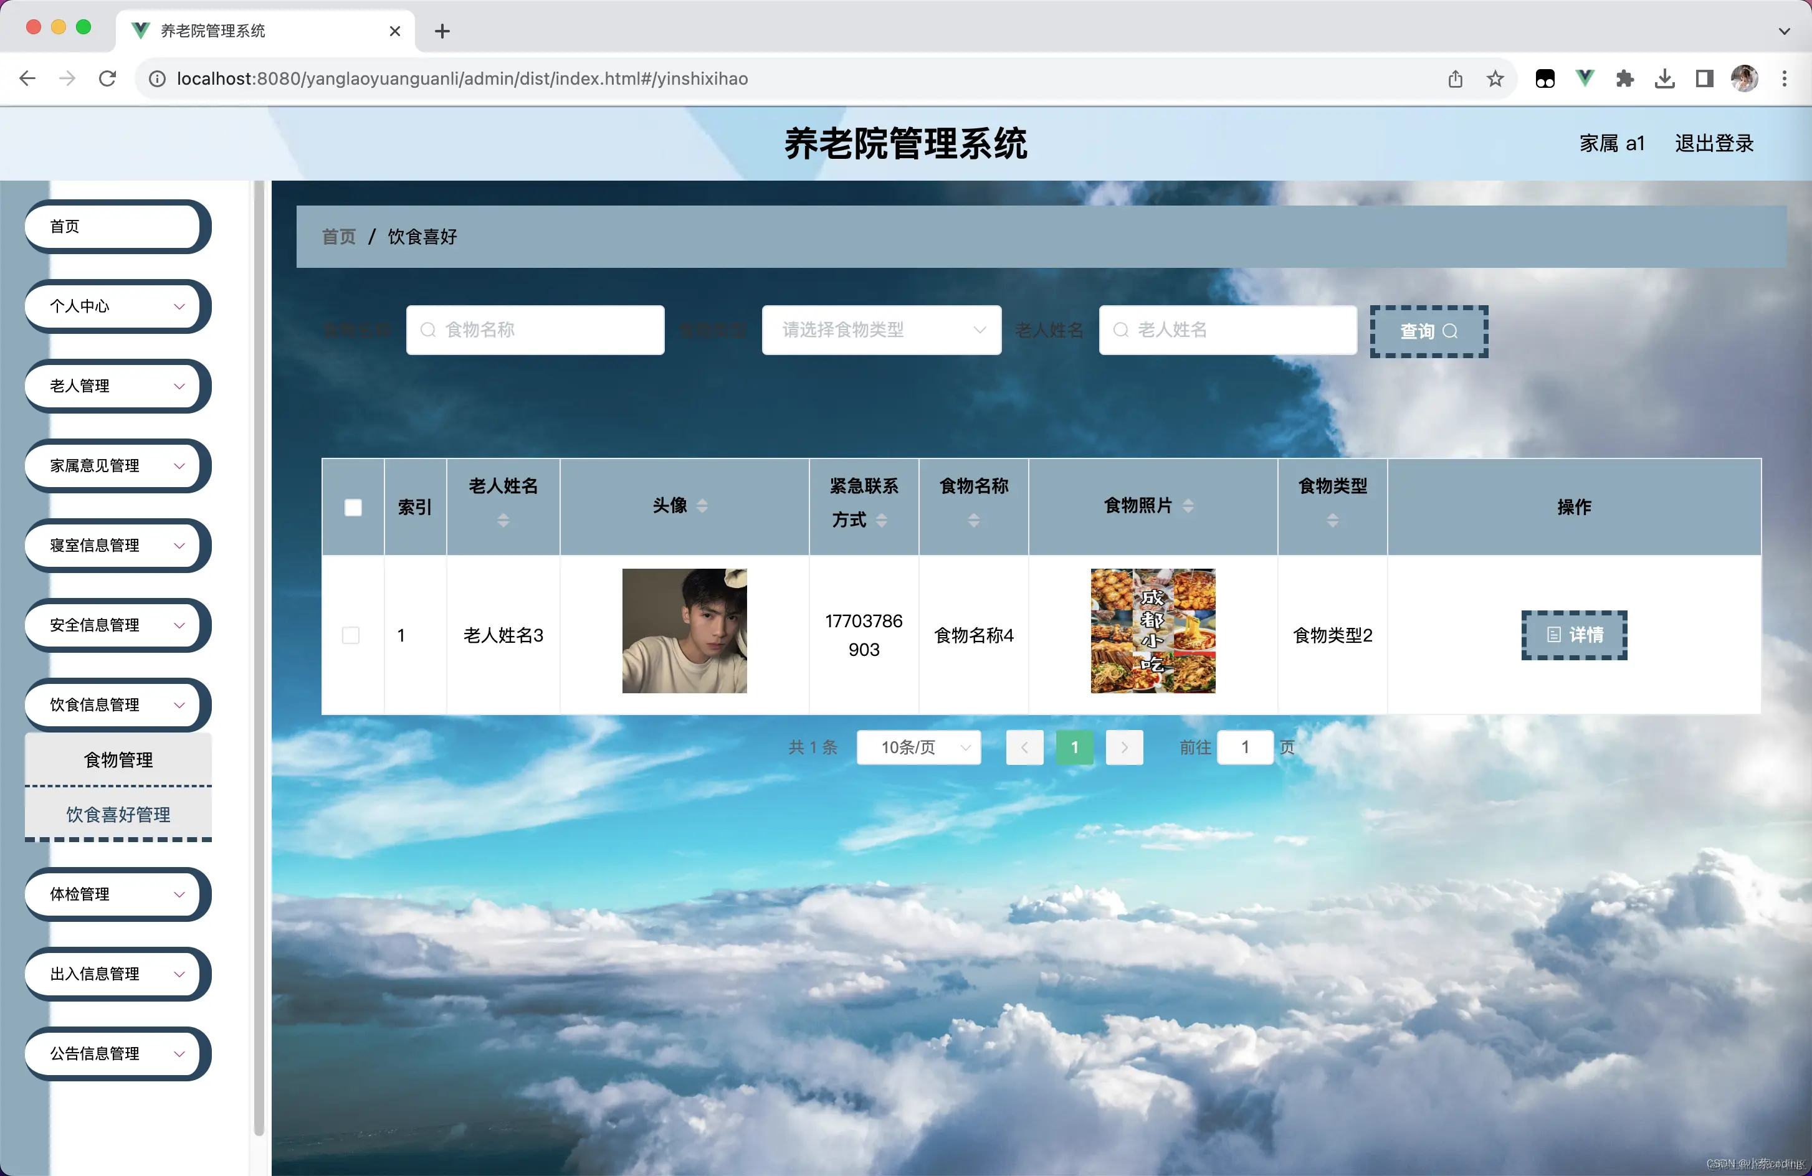Check the checkbox for row 1
This screenshot has height=1176, width=1812.
tap(351, 635)
